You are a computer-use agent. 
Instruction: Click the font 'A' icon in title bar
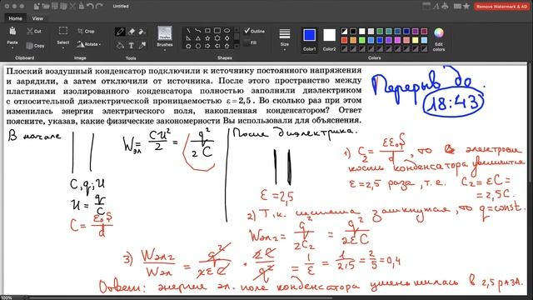coord(436,6)
